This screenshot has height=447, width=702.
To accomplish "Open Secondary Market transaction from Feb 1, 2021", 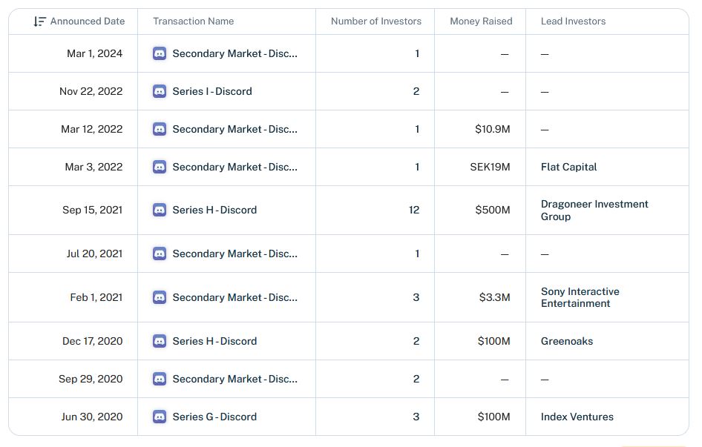I will [234, 297].
